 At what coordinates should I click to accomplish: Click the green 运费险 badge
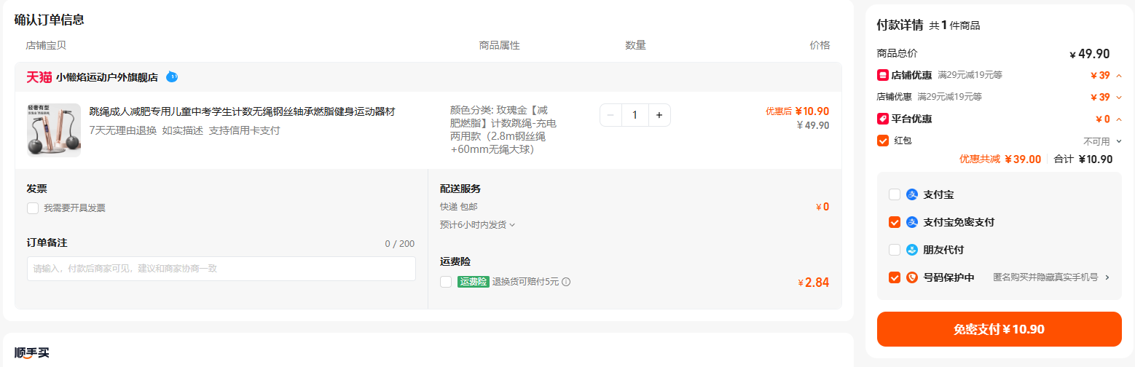(474, 282)
